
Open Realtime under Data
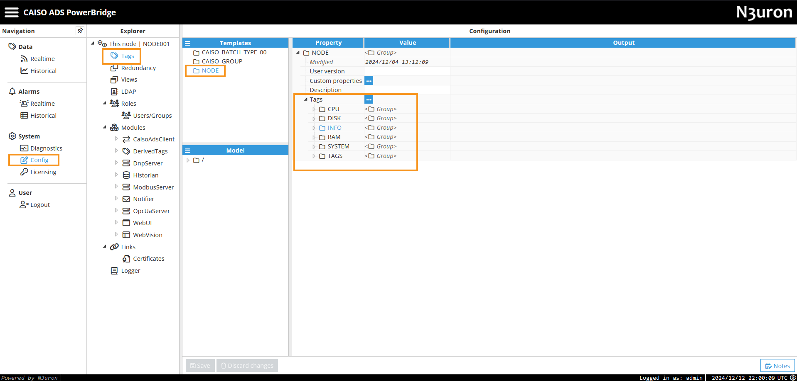38,59
